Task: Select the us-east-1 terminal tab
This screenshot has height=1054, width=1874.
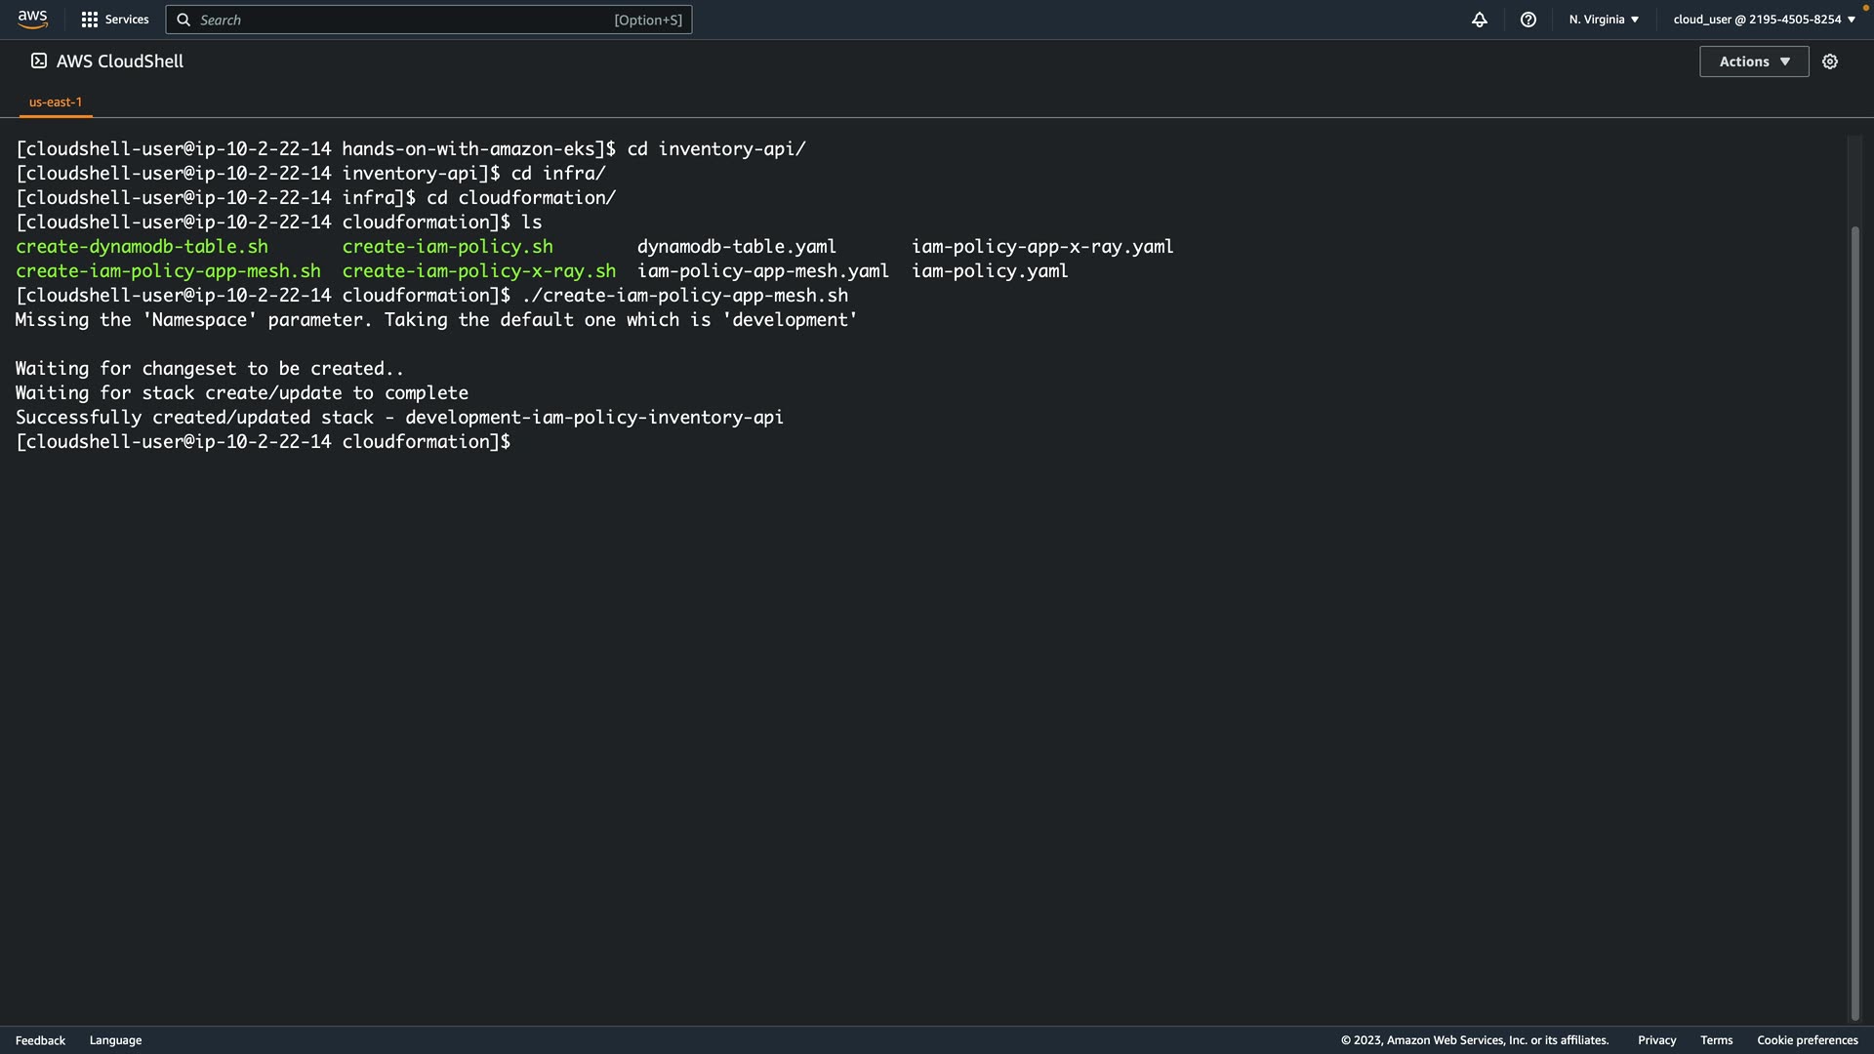Action: click(56, 101)
